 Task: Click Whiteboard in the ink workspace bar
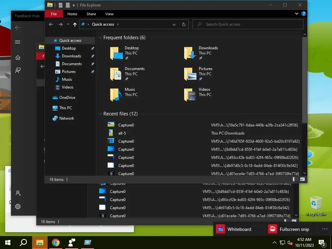(239, 229)
